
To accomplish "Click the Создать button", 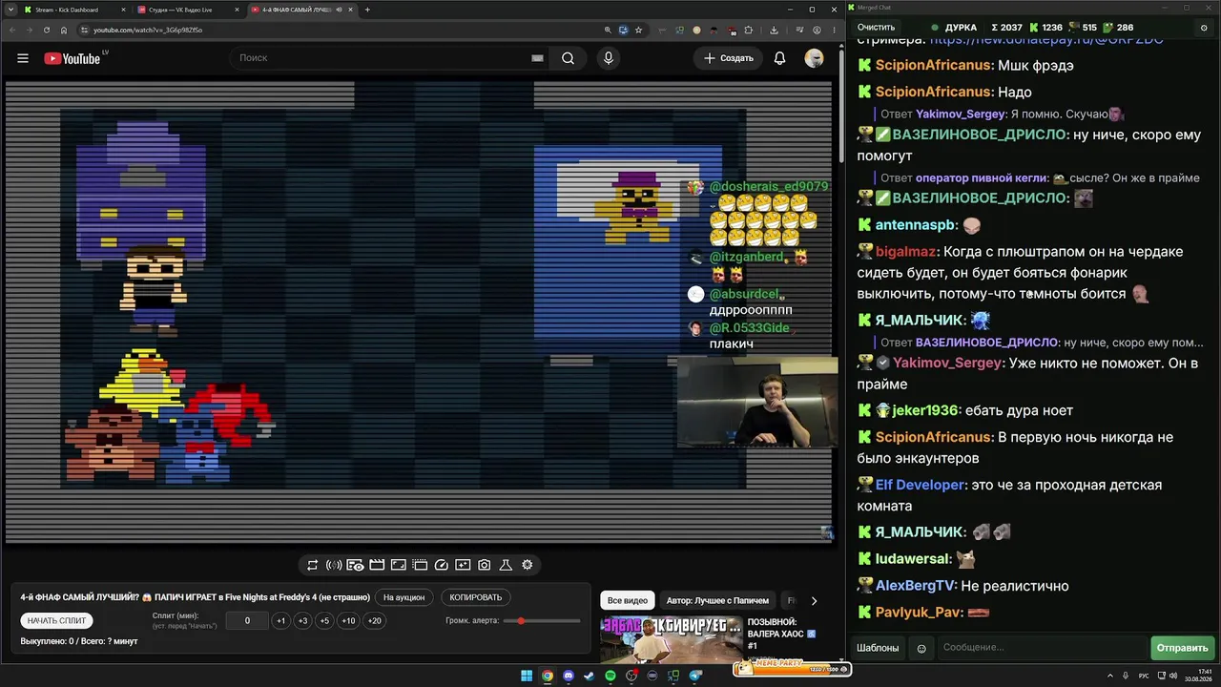I will click(x=729, y=58).
